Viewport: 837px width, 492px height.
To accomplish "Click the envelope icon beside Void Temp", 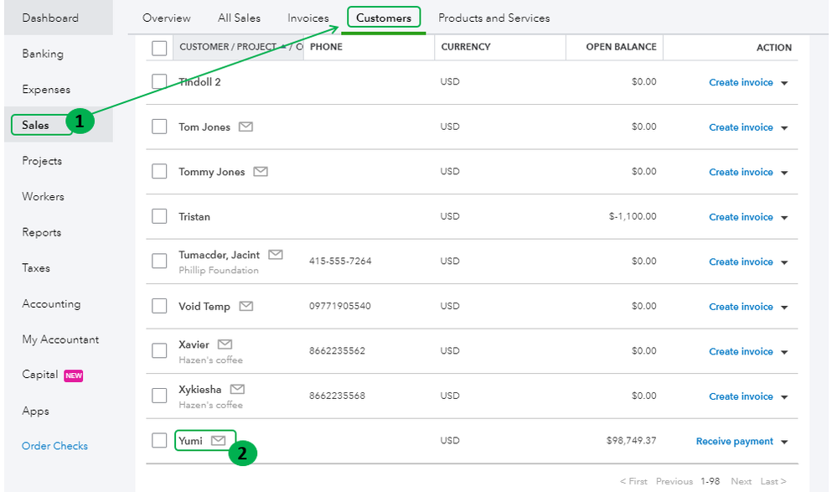I will click(245, 306).
